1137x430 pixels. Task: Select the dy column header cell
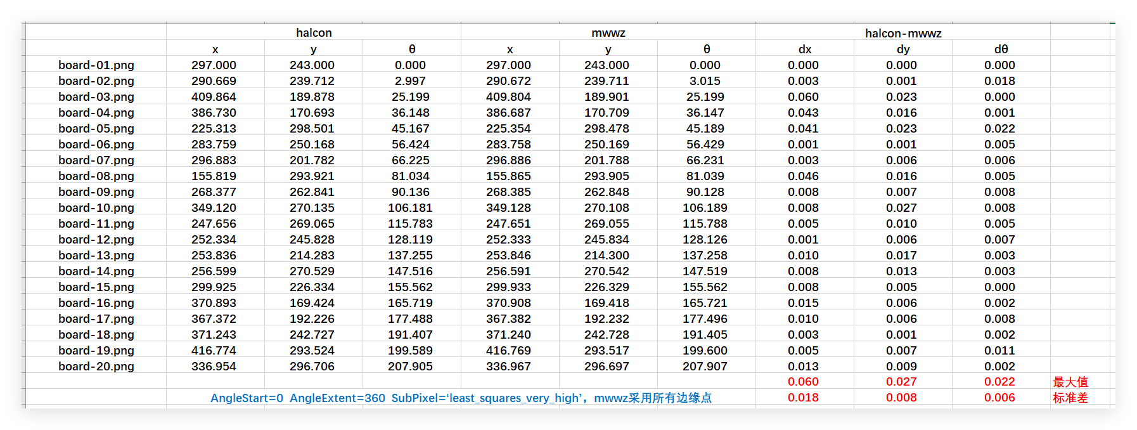pos(903,49)
